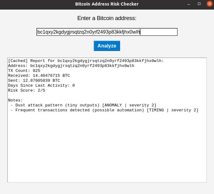Viewport: 214px width, 194px height.
Task: Click the 'Notes:' heading in report
Action: click(x=15, y=100)
